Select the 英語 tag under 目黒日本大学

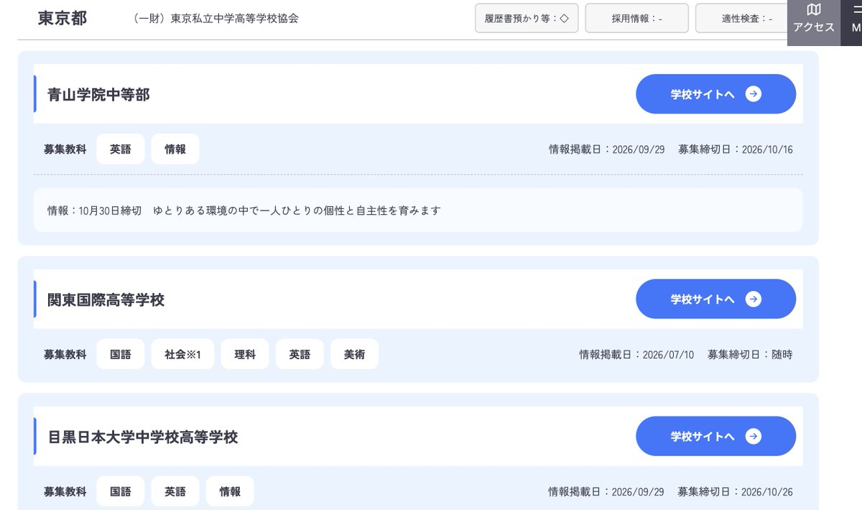175,491
